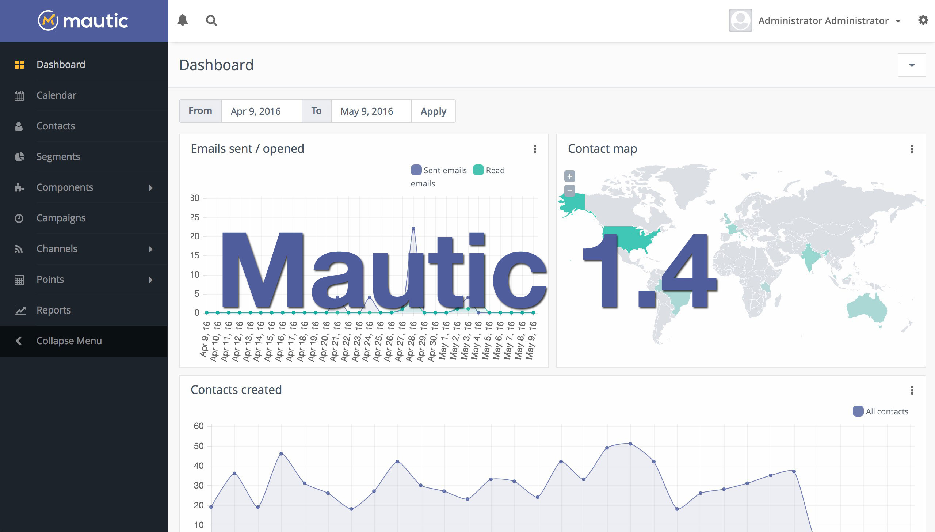This screenshot has width=935, height=532.
Task: Open the notifications bell
Action: pos(183,20)
